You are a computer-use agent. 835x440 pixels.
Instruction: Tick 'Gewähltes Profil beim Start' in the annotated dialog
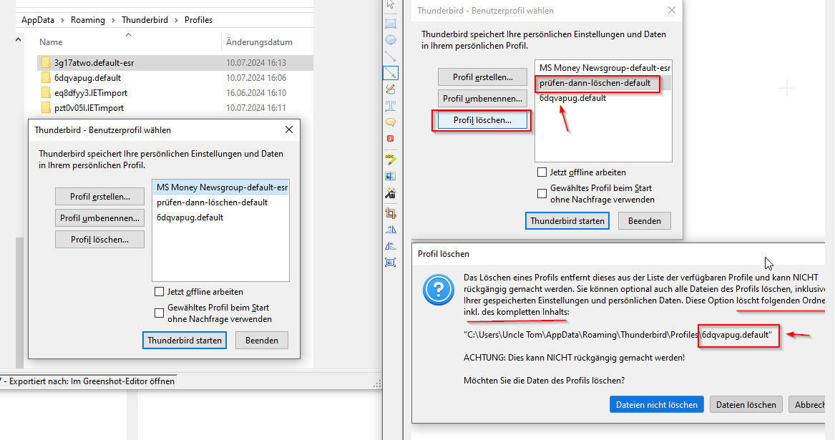point(542,193)
